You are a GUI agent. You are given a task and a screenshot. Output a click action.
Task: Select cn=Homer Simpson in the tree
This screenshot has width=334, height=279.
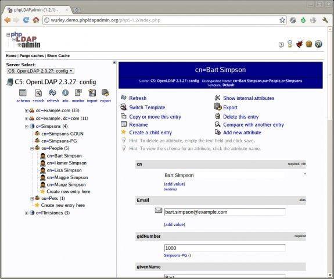[x=67, y=163]
